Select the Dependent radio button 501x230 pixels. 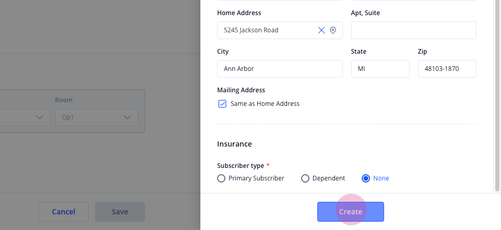(305, 178)
